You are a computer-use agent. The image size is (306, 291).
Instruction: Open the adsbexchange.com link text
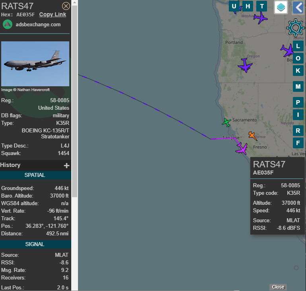point(38,25)
